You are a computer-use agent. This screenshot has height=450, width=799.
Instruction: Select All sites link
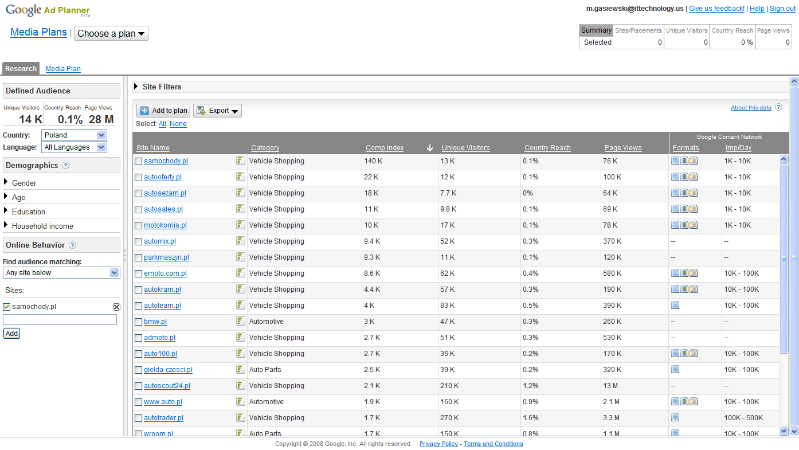point(163,124)
